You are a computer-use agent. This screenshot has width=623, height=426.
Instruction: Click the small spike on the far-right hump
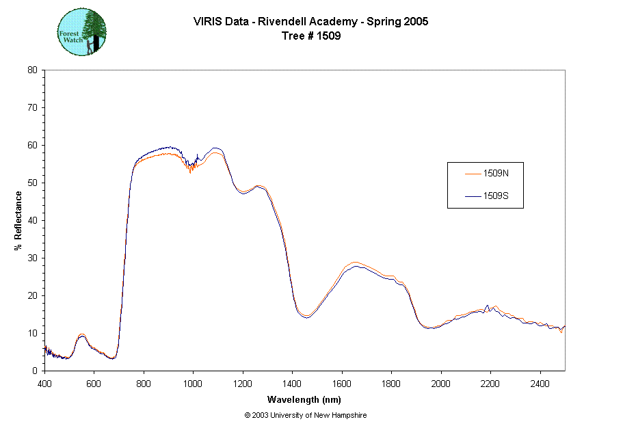point(496,306)
